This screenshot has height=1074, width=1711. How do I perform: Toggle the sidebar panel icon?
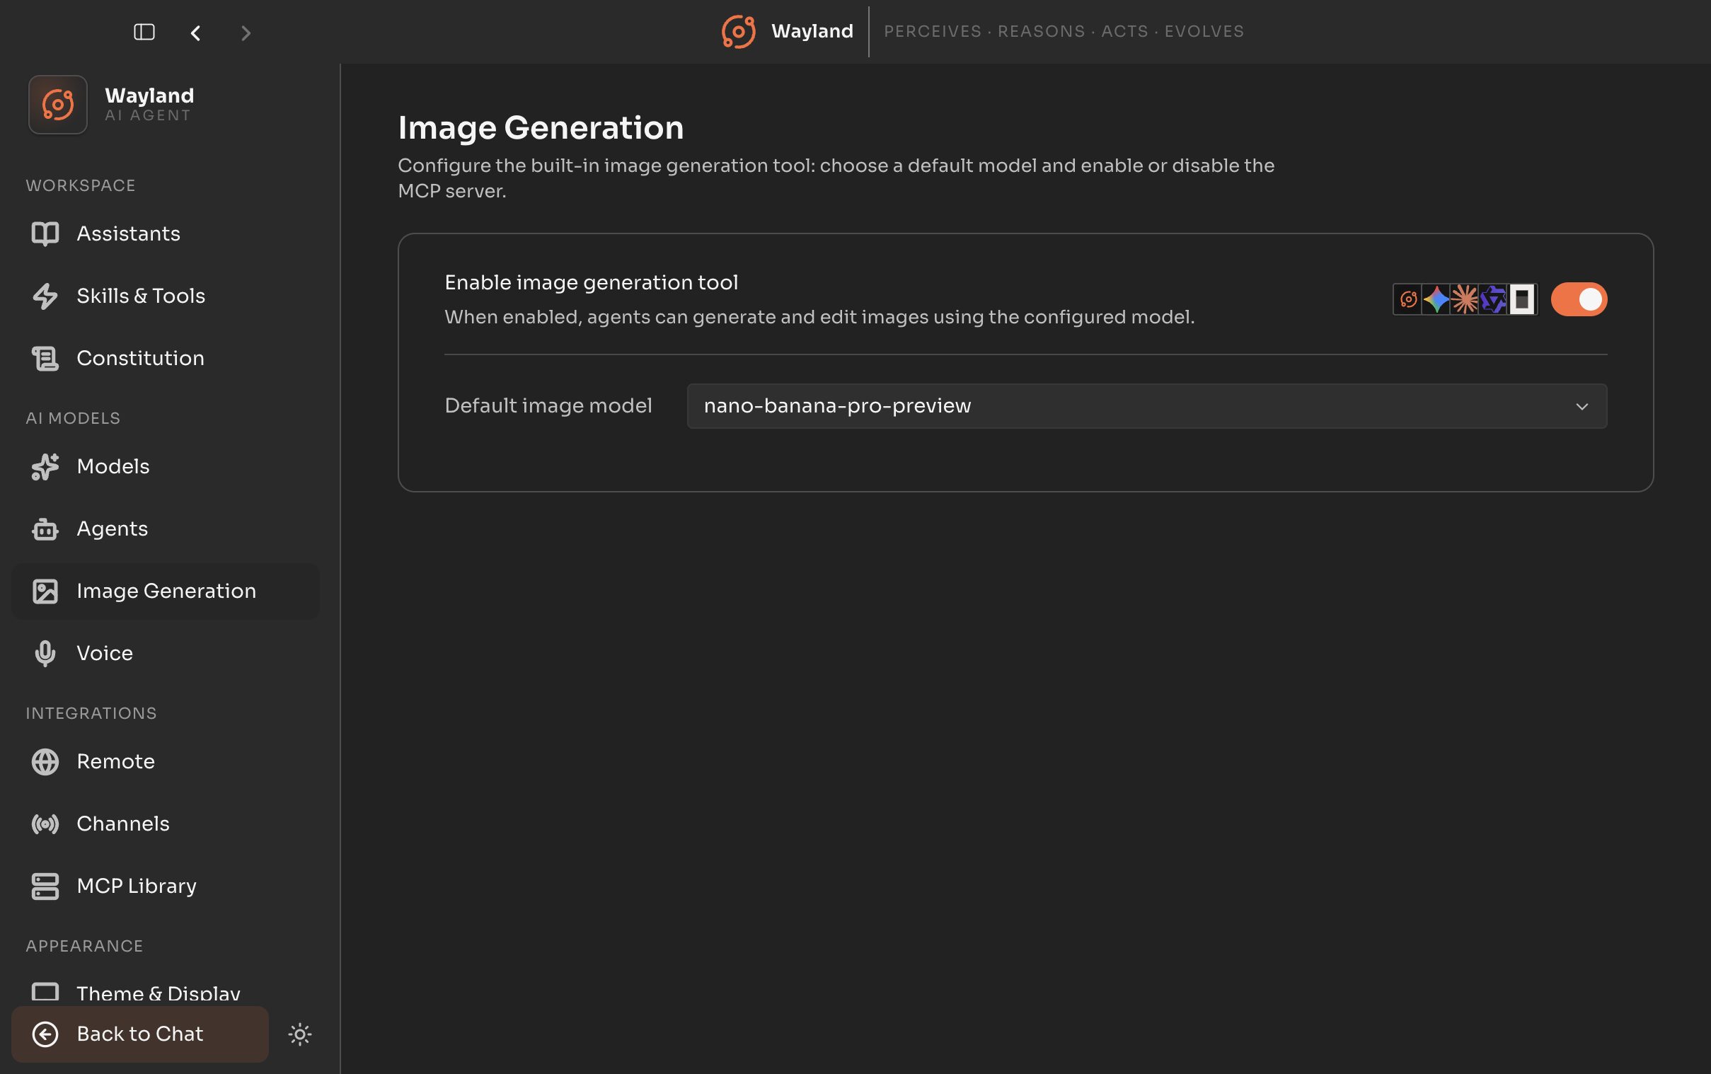click(144, 32)
